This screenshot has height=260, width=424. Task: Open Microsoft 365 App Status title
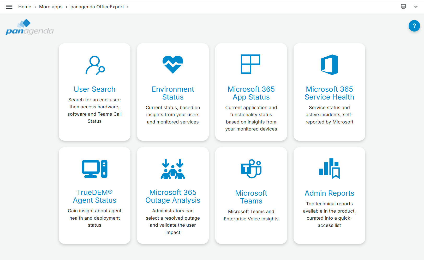tap(251, 93)
